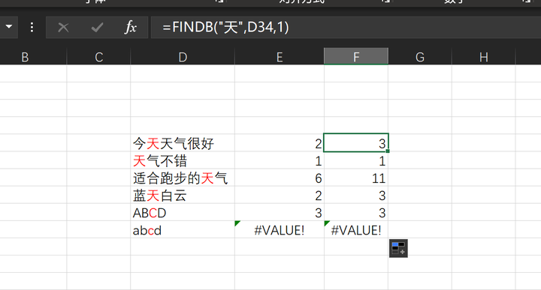Select column D header

click(183, 56)
